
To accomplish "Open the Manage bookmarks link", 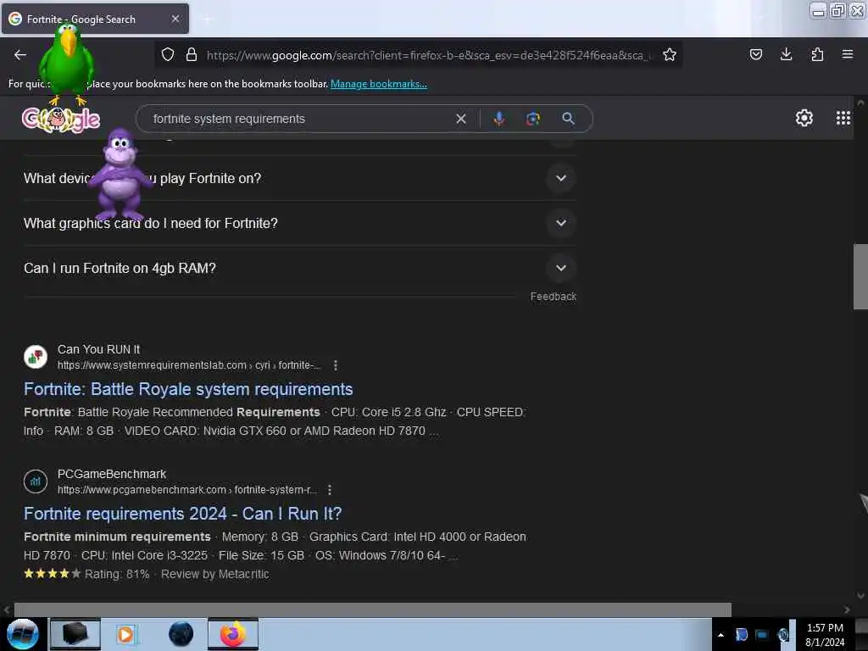I will click(x=379, y=84).
